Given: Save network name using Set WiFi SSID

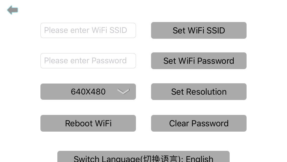Looking at the screenshot, I should click(199, 30).
